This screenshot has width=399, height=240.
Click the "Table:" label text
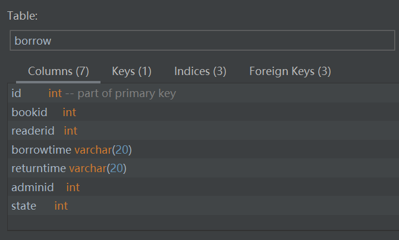pos(23,16)
